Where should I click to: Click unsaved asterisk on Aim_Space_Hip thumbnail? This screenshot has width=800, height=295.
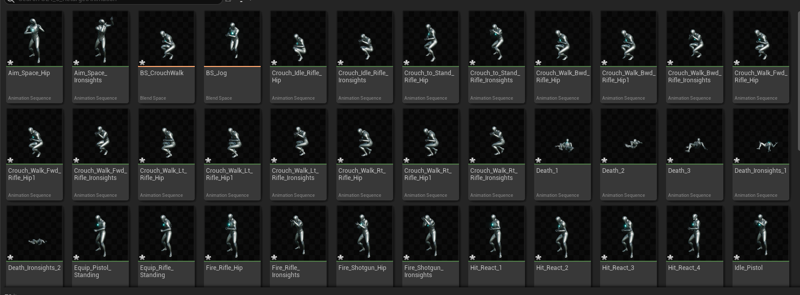pyautogui.click(x=10, y=63)
